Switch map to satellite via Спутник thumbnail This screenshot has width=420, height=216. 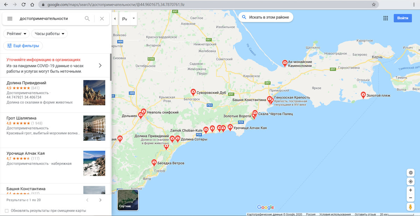pyautogui.click(x=127, y=200)
